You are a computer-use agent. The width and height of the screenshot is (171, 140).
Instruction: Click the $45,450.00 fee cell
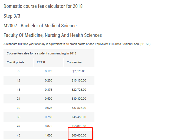[79, 117]
